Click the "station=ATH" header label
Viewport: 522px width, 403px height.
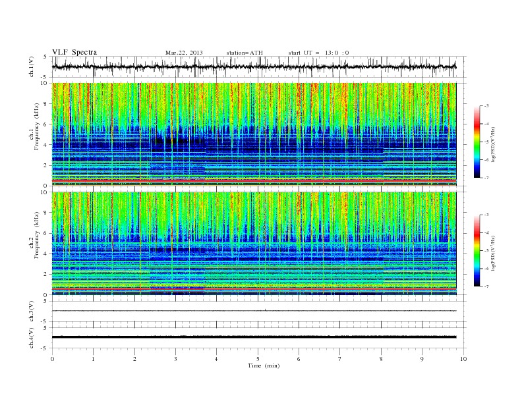click(x=245, y=53)
